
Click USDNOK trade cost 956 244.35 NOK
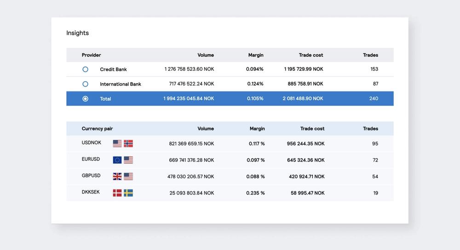pyautogui.click(x=306, y=144)
